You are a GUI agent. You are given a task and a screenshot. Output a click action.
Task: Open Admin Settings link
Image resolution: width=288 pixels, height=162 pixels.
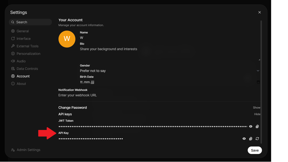[28, 150]
